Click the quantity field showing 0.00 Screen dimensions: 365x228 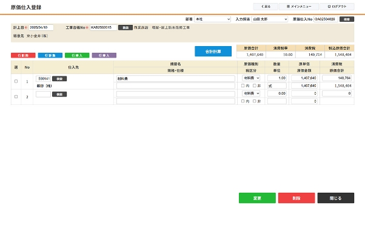pos(276,93)
